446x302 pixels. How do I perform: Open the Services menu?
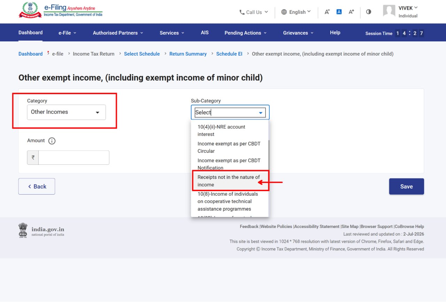[x=172, y=33]
